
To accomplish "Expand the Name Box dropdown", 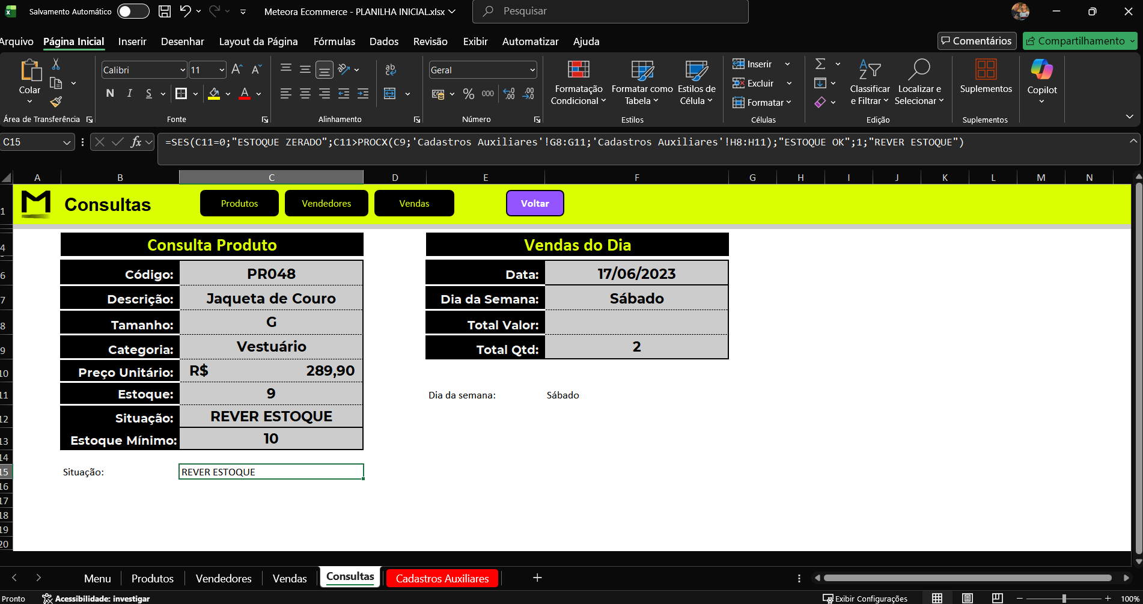I will (67, 142).
